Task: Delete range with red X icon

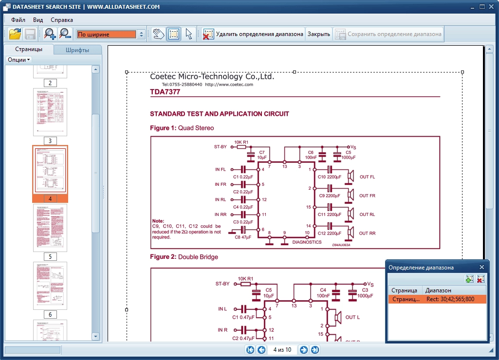Action: [481, 279]
